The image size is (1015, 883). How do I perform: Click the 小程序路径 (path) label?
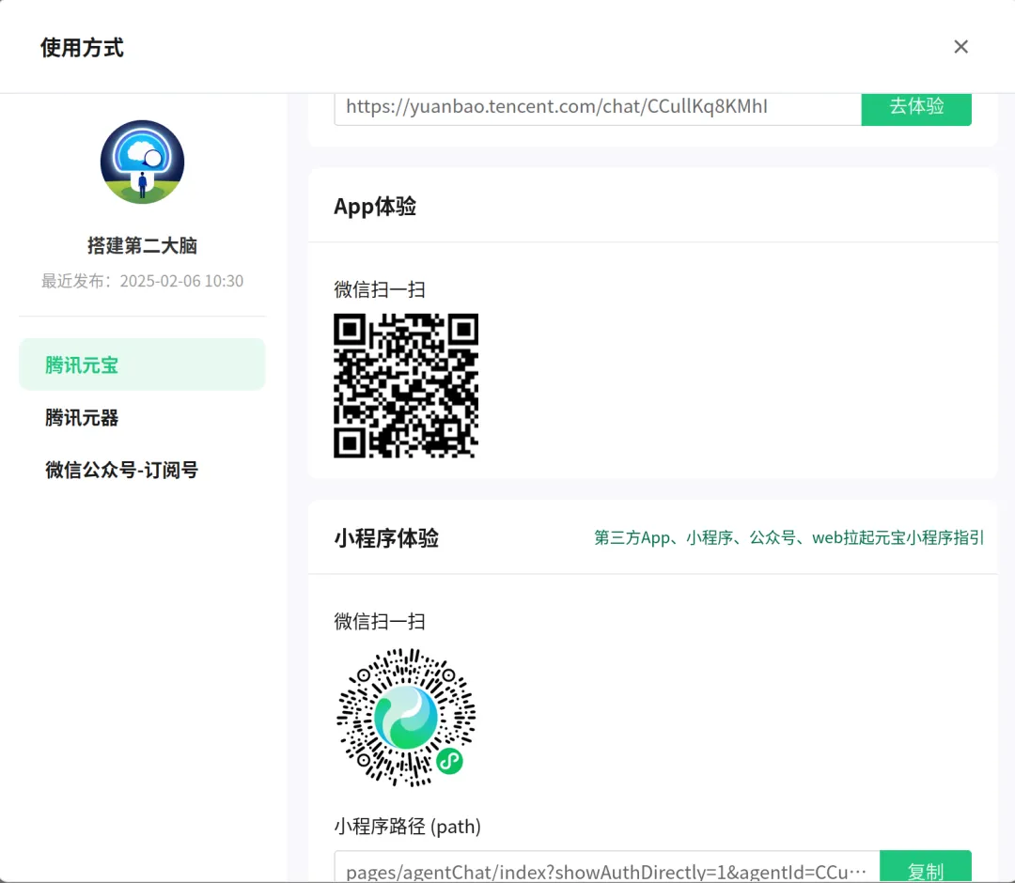[407, 826]
